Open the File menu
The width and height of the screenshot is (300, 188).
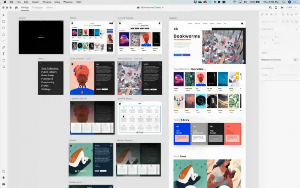pyautogui.click(x=19, y=2)
